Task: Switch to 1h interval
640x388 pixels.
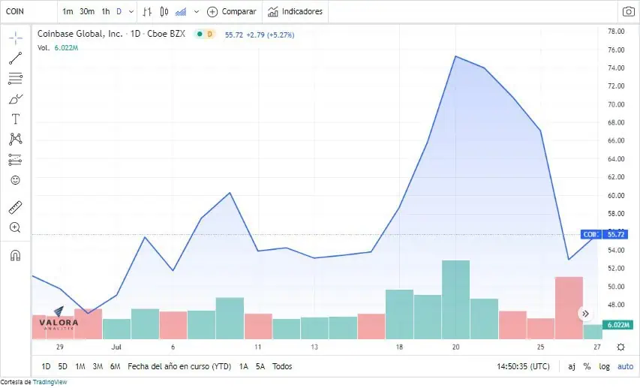Action: [106, 11]
